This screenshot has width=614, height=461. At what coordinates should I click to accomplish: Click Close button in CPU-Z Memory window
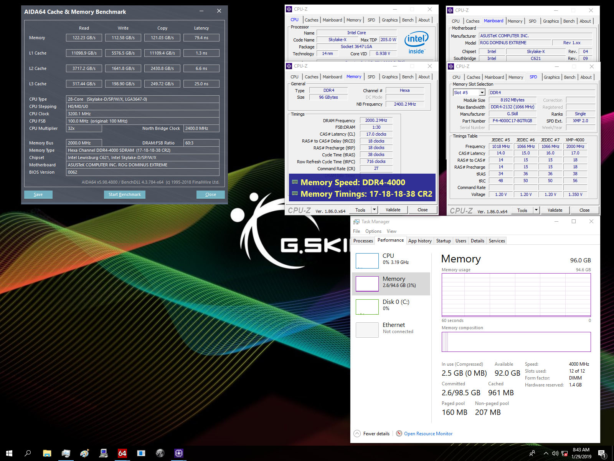point(423,210)
